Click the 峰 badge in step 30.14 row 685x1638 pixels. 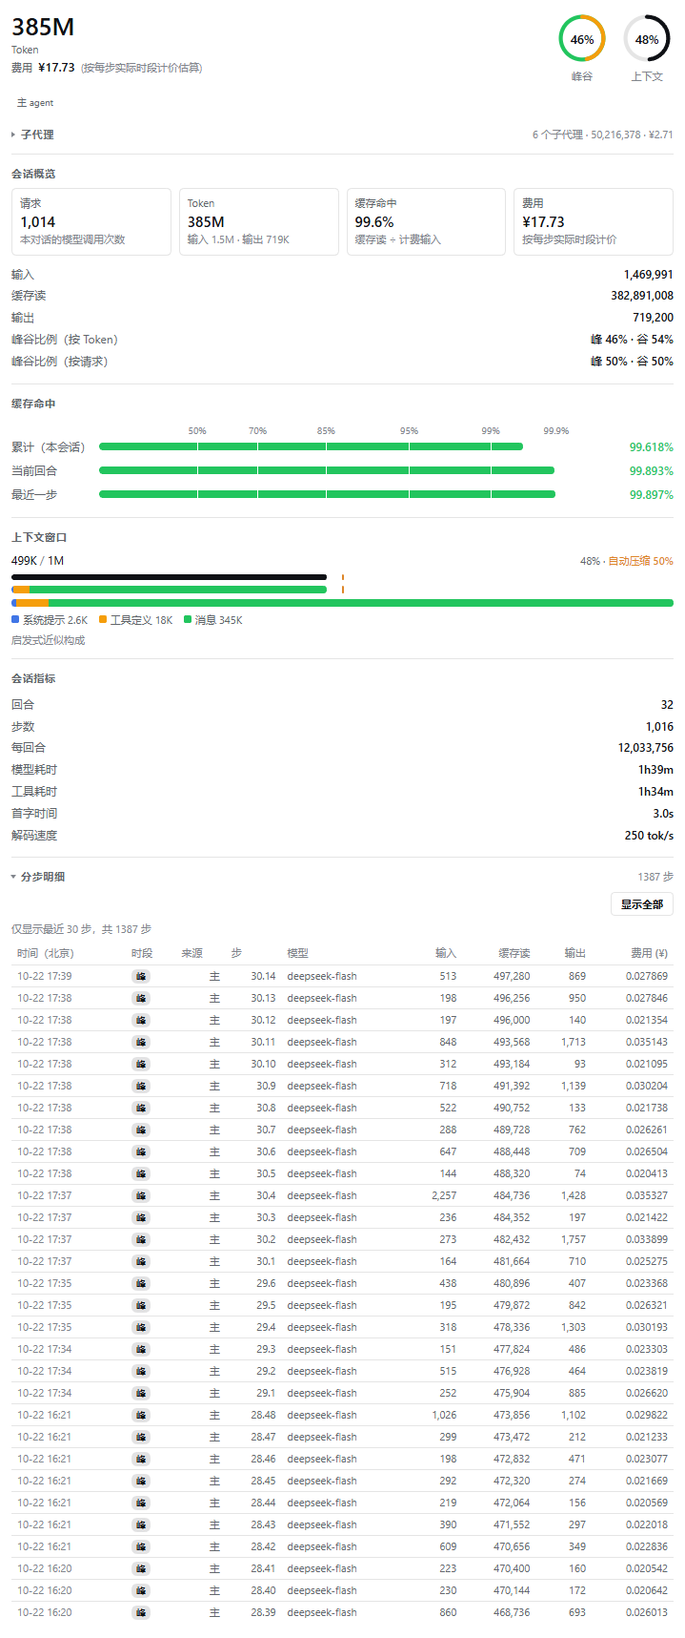point(141,976)
